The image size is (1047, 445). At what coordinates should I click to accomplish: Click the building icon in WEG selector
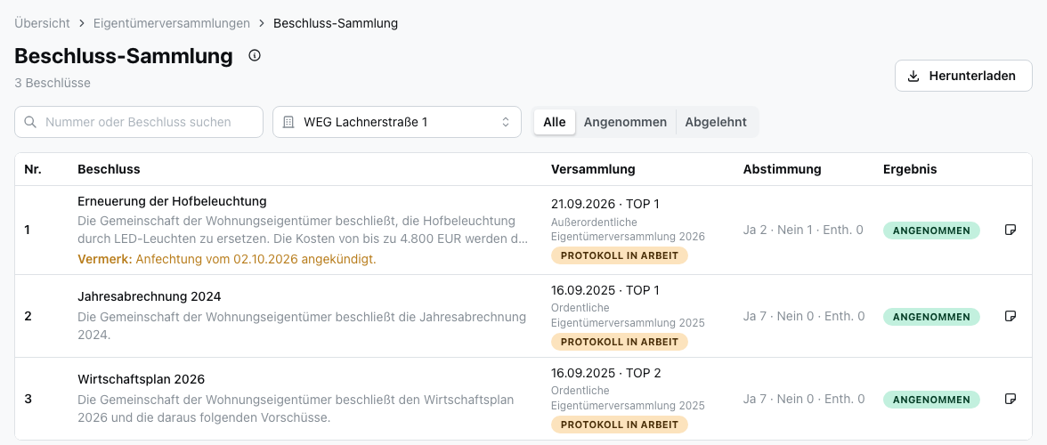pyautogui.click(x=288, y=122)
